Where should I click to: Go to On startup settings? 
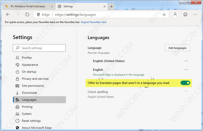(x=39, y=72)
